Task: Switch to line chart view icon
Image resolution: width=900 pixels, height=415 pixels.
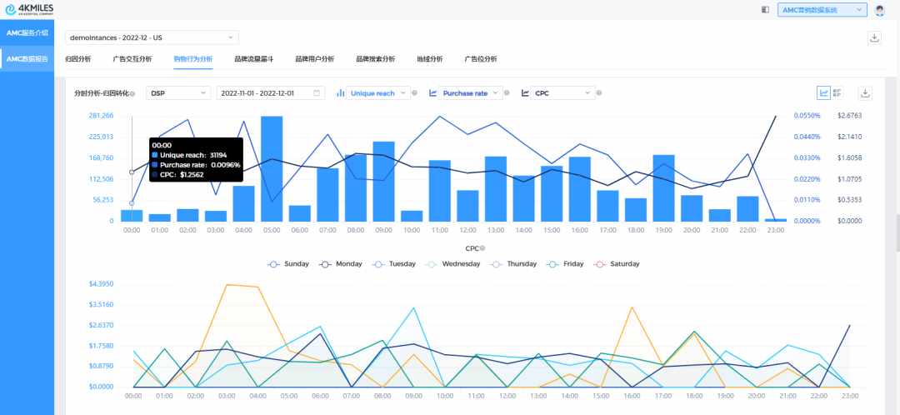Action: coord(823,93)
